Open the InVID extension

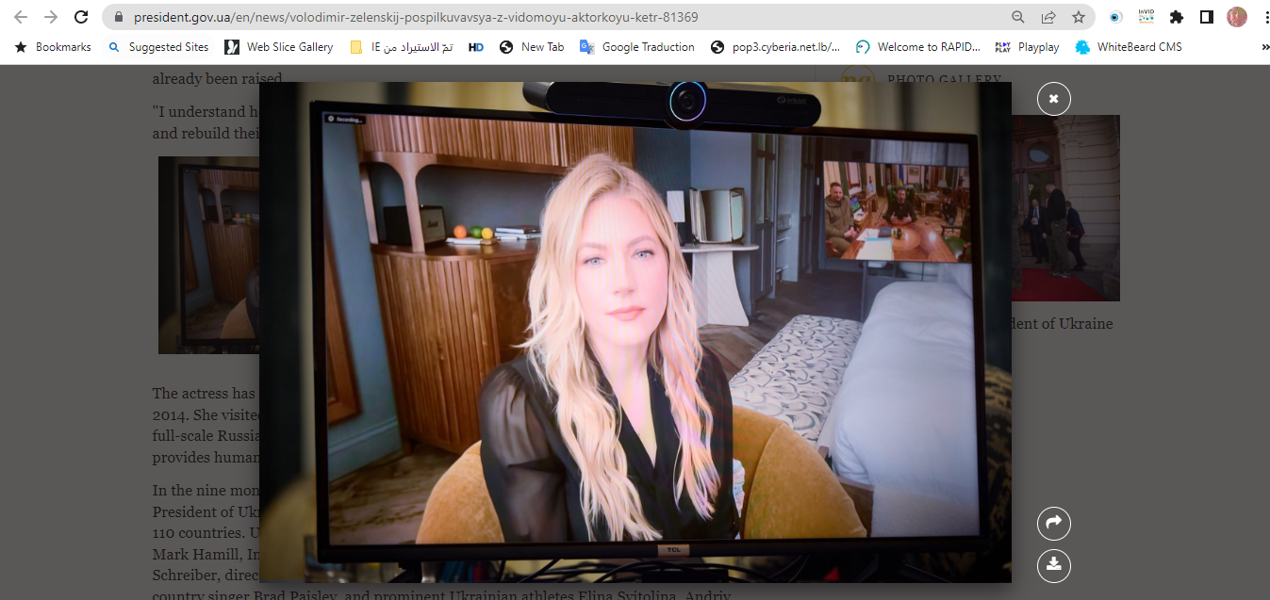(1146, 17)
